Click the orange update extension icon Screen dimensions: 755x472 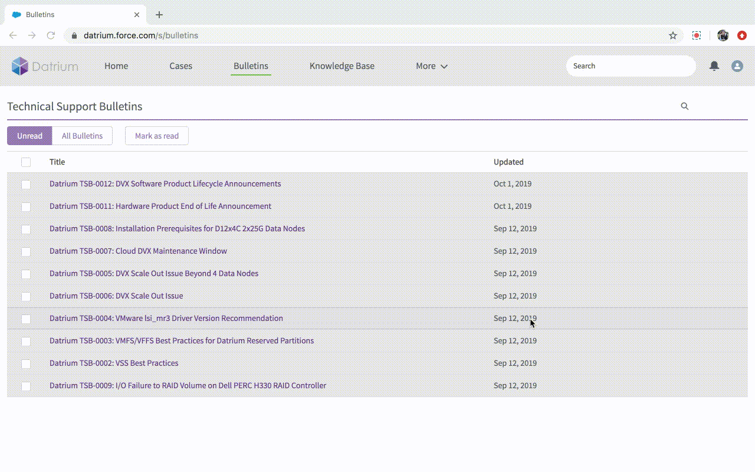(x=742, y=35)
